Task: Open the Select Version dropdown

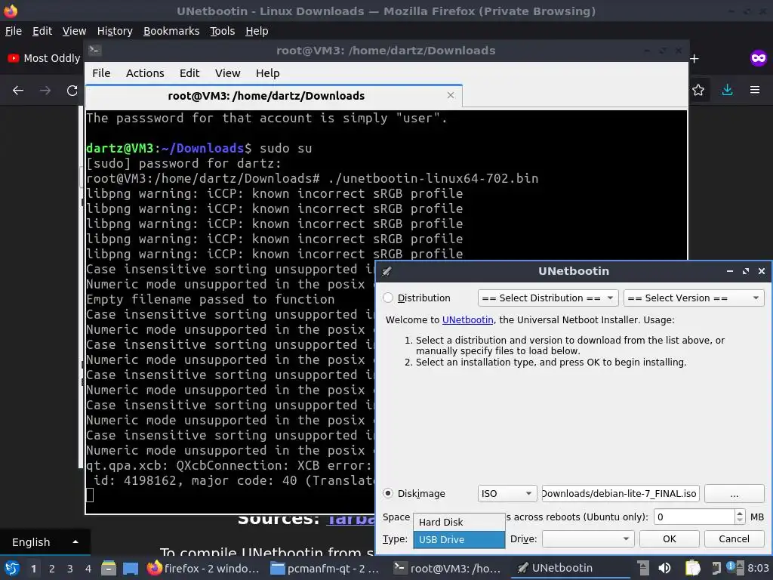Action: click(694, 298)
